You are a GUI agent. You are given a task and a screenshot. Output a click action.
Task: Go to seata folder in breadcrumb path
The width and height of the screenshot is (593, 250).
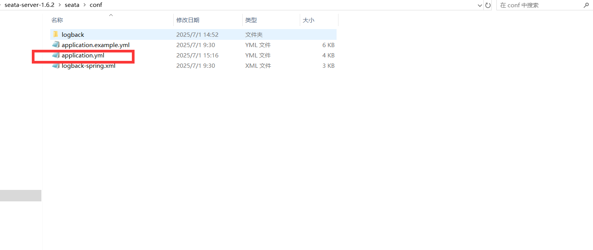(x=72, y=5)
